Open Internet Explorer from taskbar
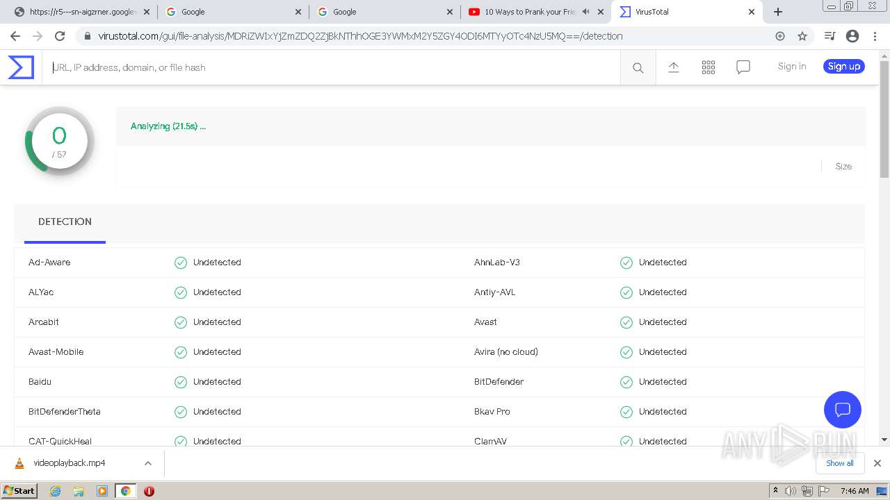890x500 pixels. (x=55, y=491)
